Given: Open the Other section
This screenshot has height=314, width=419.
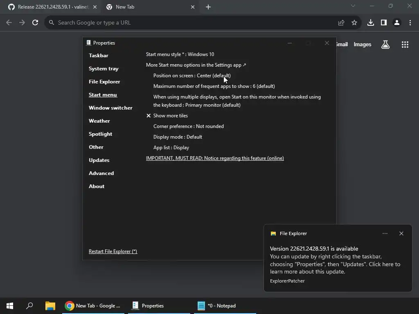Looking at the screenshot, I should (x=96, y=147).
